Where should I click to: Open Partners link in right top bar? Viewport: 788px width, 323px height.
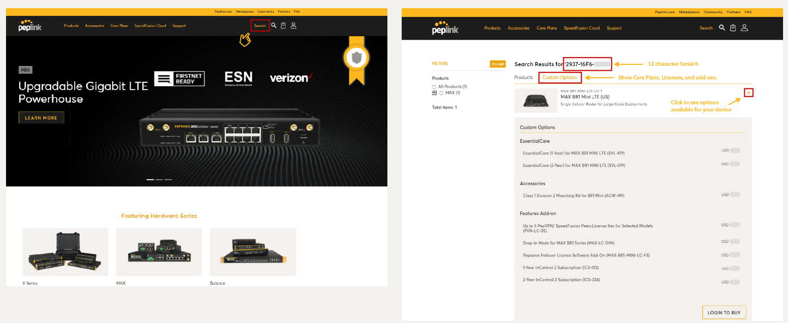[x=734, y=12]
